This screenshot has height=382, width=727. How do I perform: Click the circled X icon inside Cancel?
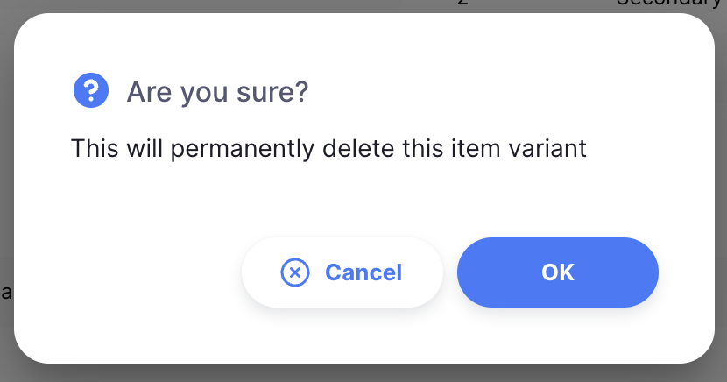[295, 272]
